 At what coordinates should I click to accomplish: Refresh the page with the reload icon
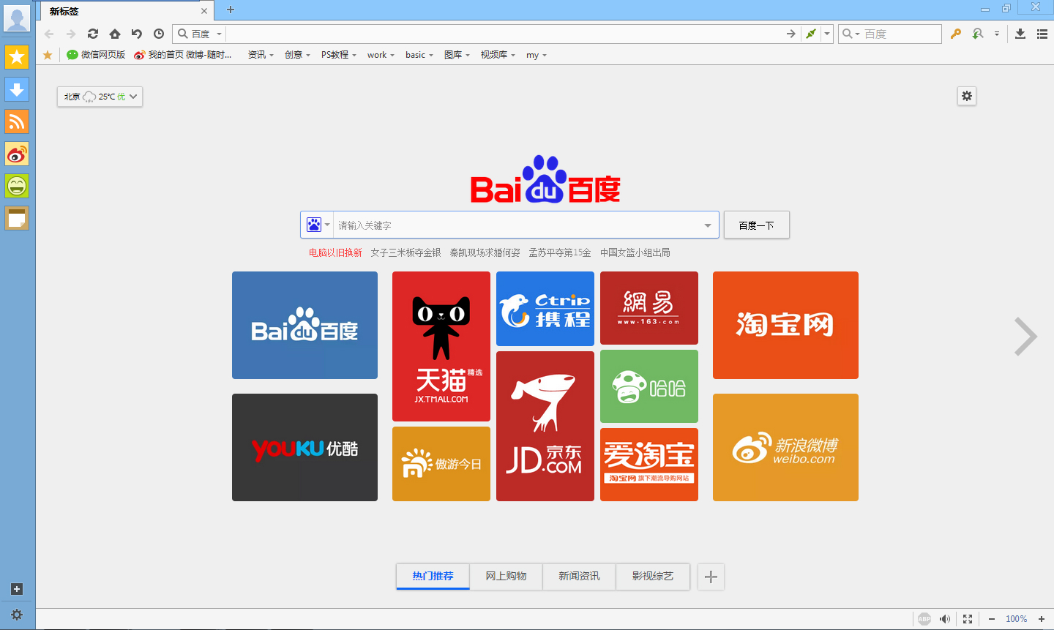coord(92,34)
